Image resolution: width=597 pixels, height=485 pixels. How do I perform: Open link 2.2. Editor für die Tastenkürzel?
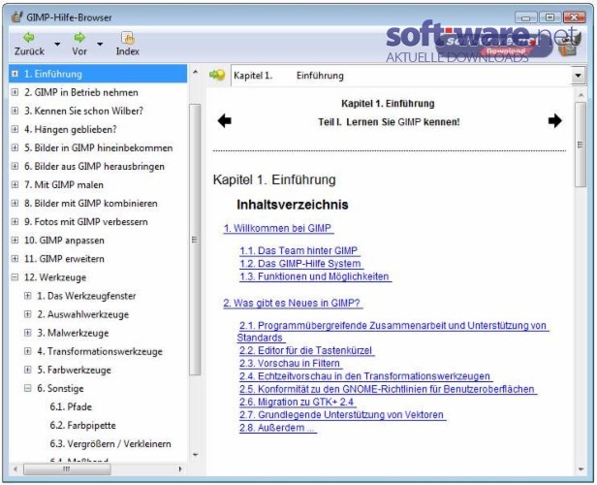point(305,350)
